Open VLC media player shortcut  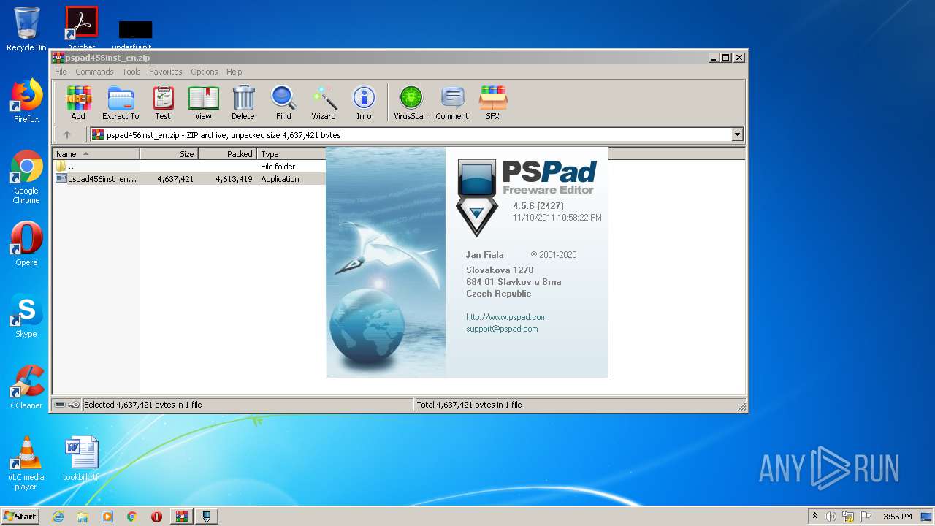26,463
